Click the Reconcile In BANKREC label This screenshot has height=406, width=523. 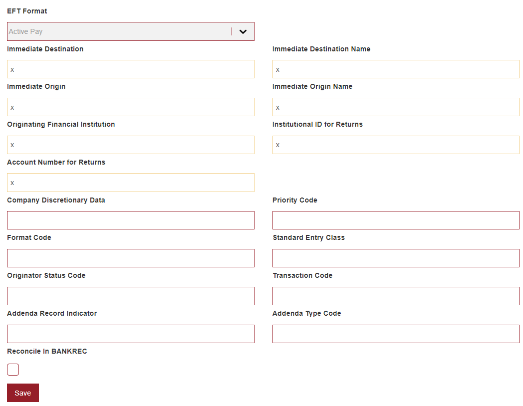(47, 351)
